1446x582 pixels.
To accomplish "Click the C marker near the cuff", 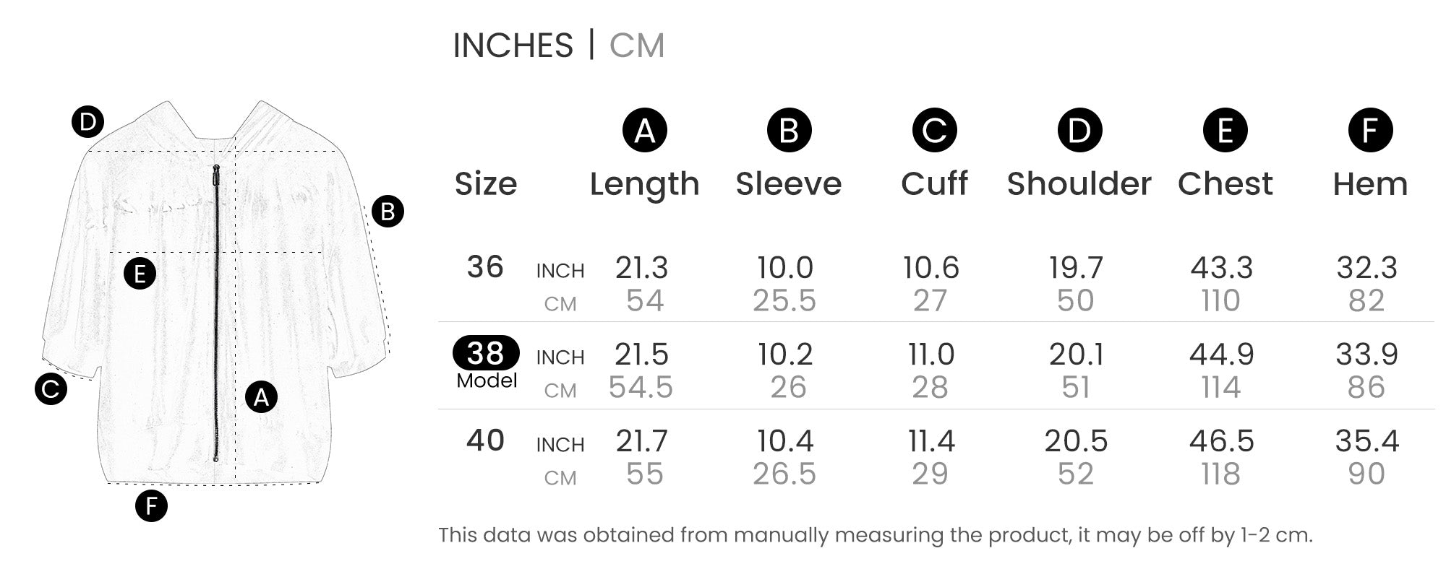I will click(51, 389).
